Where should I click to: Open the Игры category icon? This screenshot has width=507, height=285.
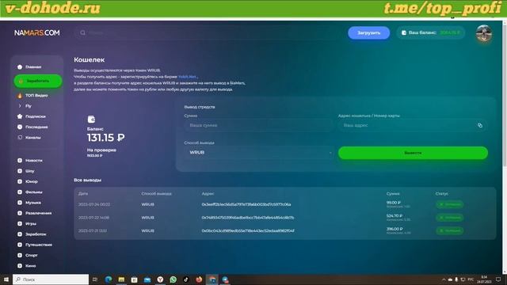[20, 223]
